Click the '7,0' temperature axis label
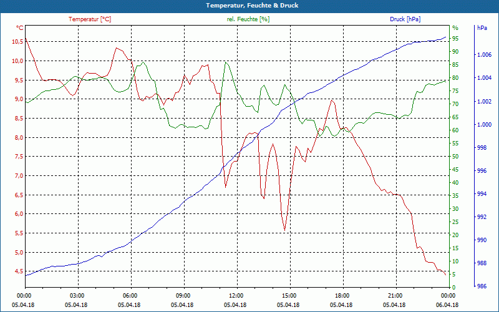 [19, 176]
